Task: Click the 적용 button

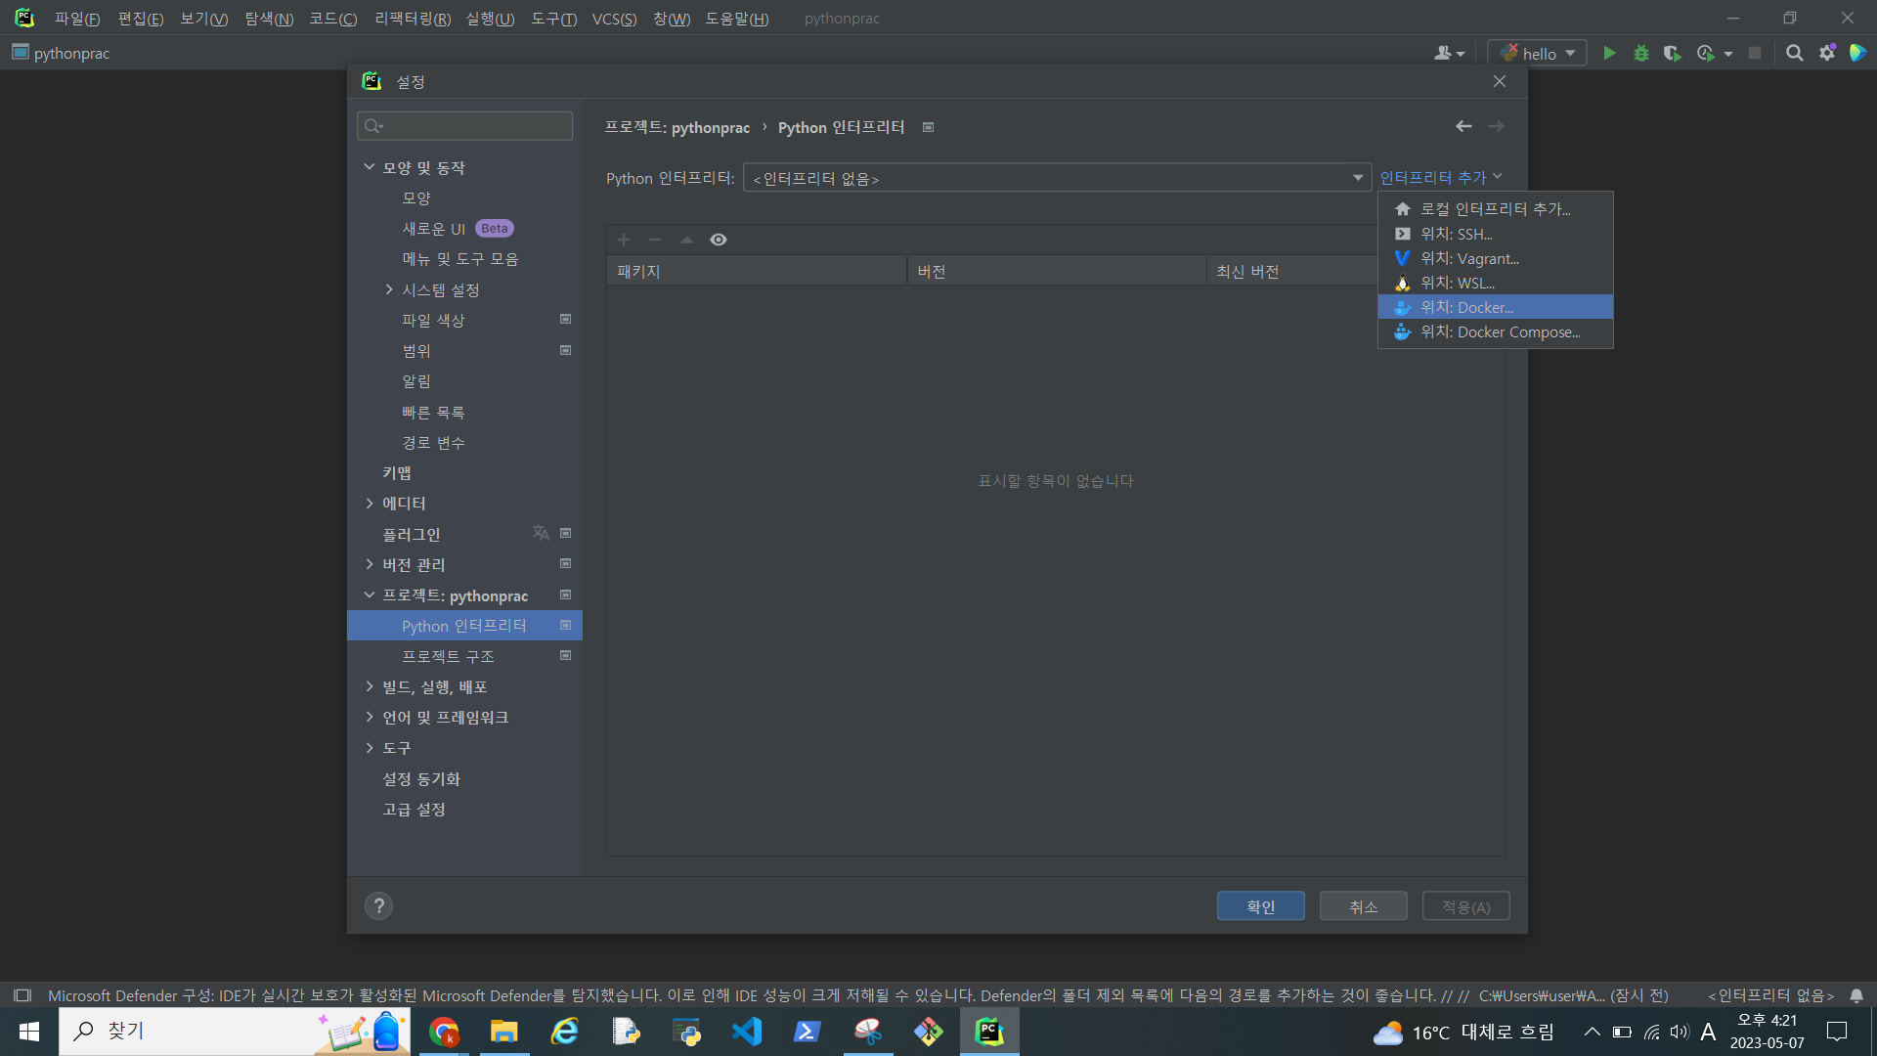Action: tap(1465, 906)
